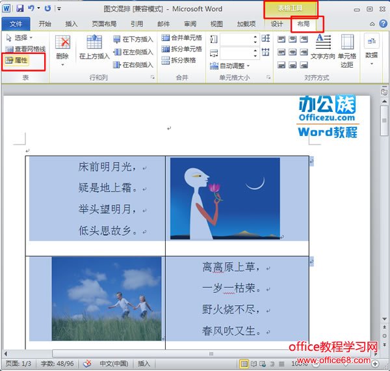Increase row height with stepper up arrow
The width and height of the screenshot is (390, 371).
[x=255, y=36]
